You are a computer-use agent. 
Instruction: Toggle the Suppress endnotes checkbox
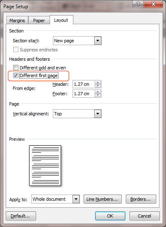[x=16, y=50]
